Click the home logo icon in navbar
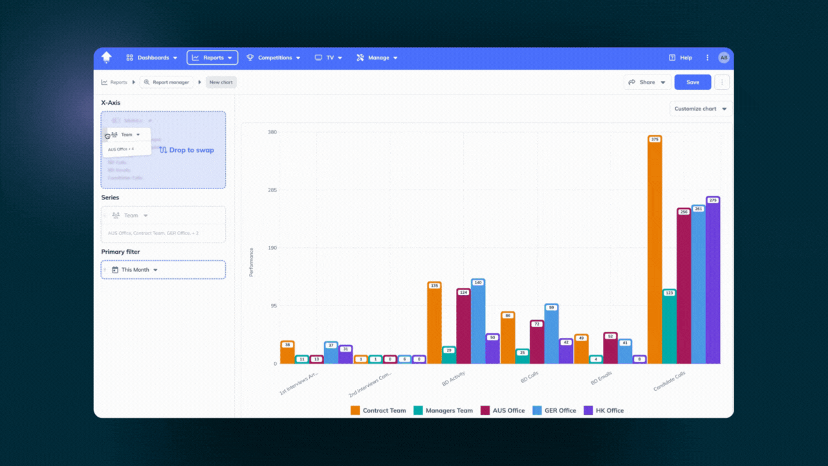This screenshot has height=466, width=828. [106, 57]
